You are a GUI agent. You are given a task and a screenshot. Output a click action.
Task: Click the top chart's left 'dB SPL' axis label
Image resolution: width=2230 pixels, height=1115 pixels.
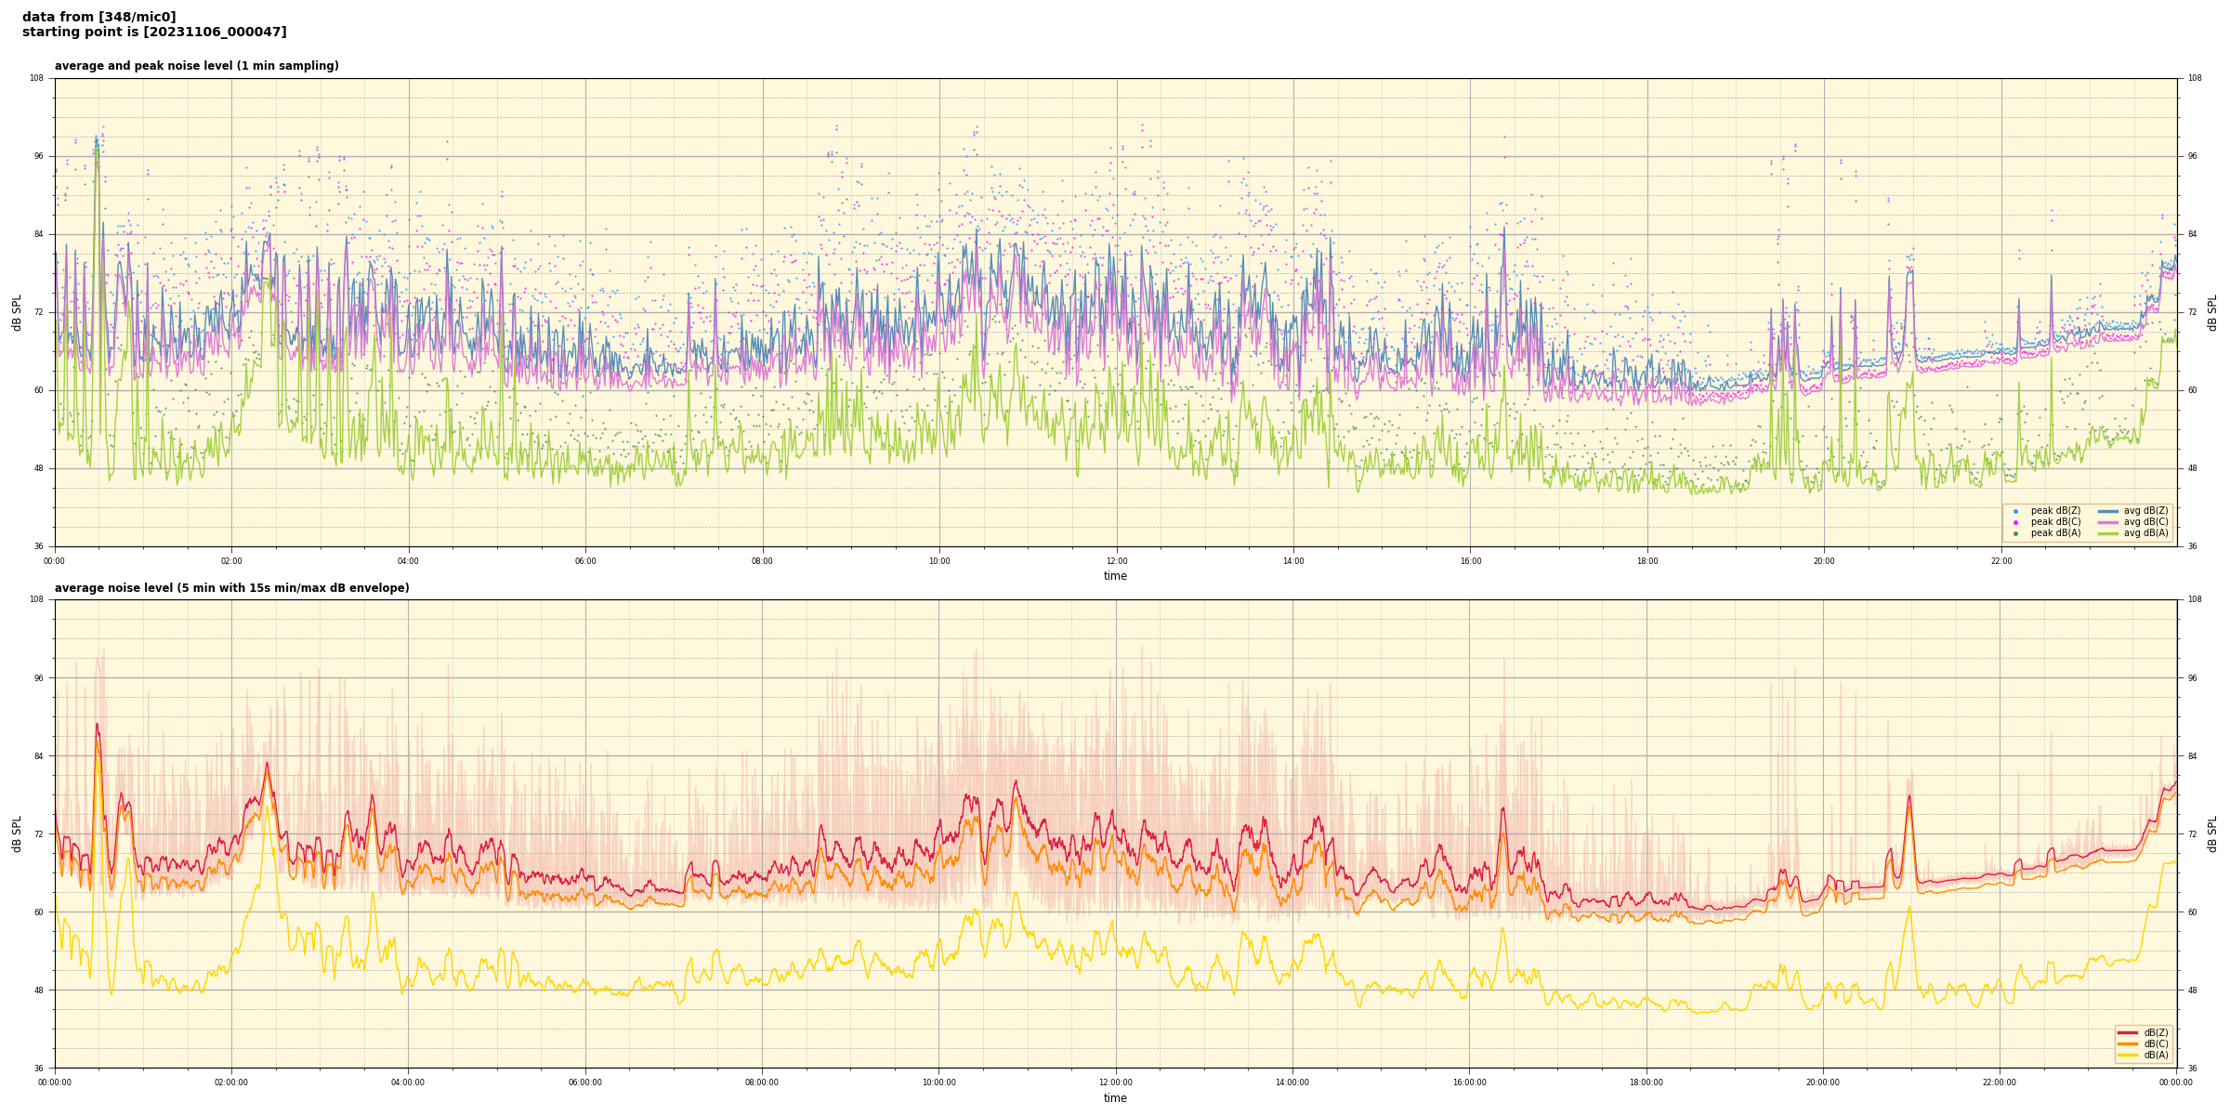(17, 312)
